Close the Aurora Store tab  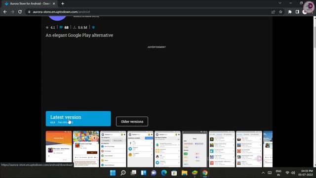tap(54, 3)
